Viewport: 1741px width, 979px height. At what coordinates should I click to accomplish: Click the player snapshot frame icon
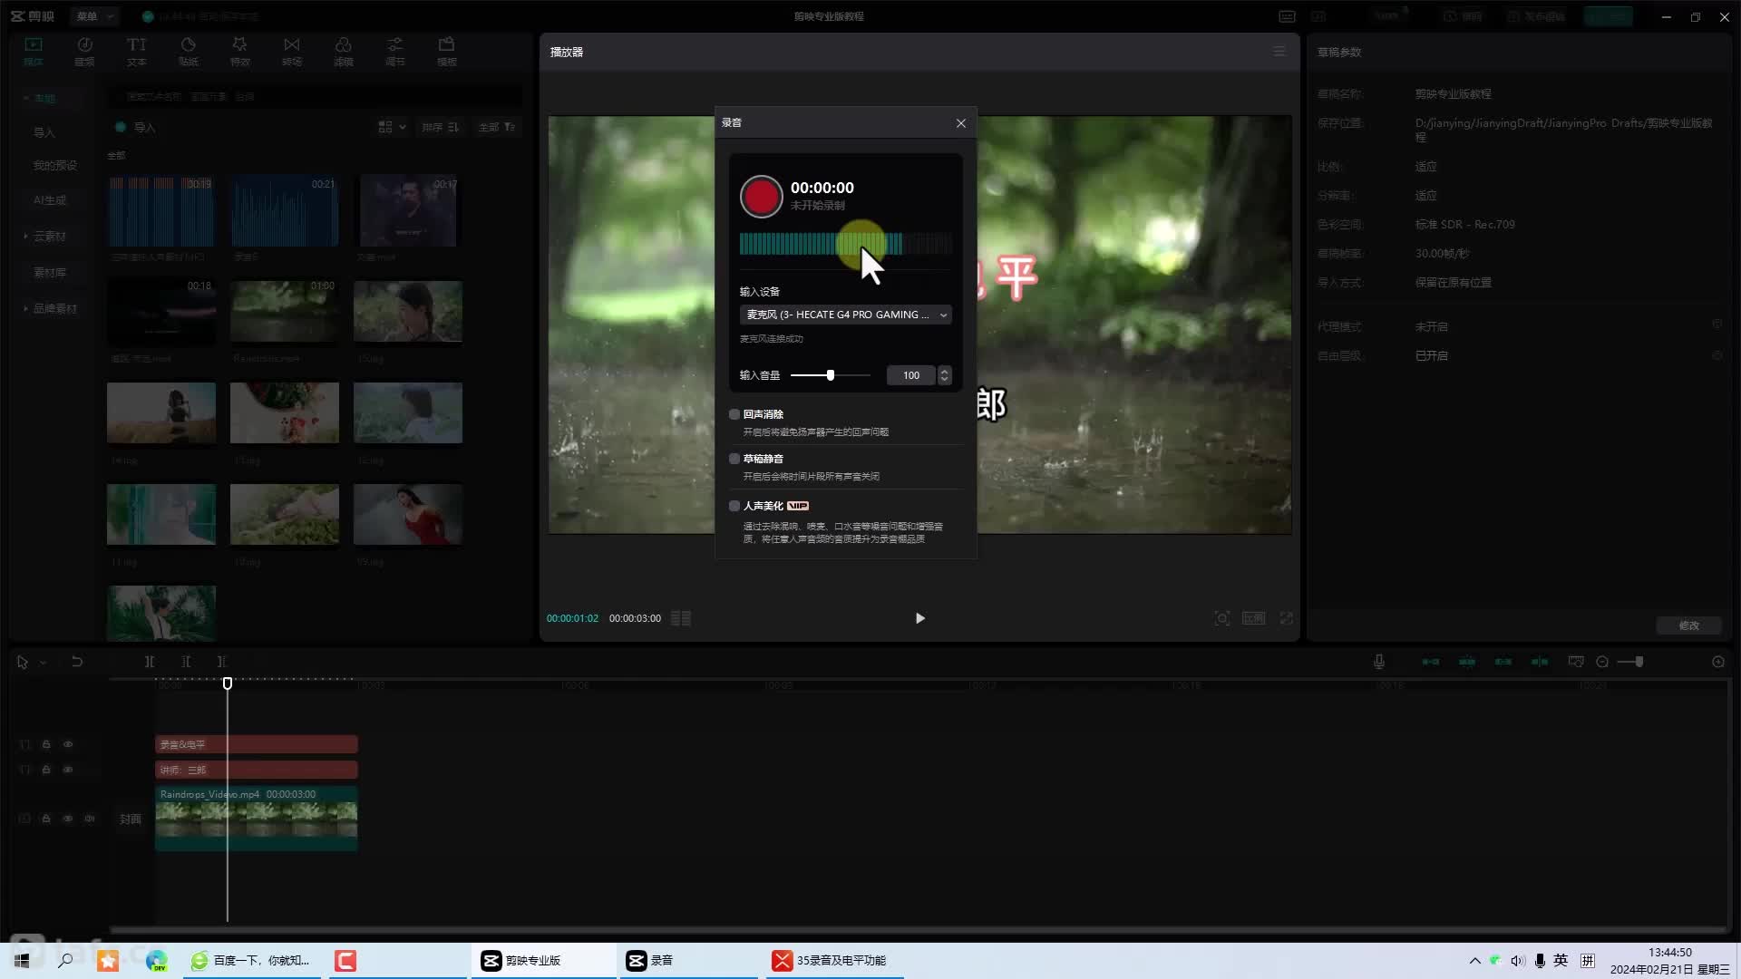1222,618
